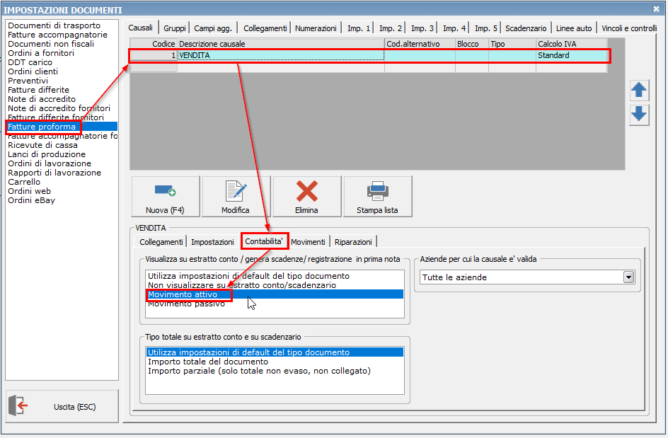Open the Riparazioni sub-tab
Viewport: 668px width, 438px height.
click(x=353, y=242)
